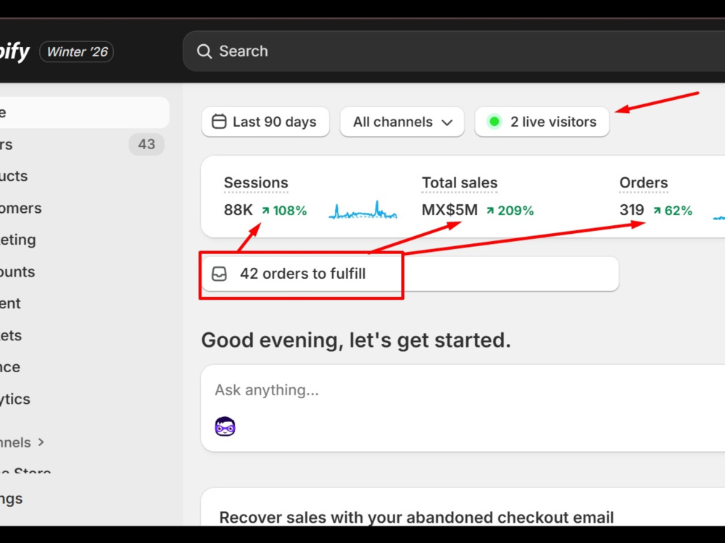Click the Sidekick assistant avatar icon
The image size is (725, 543).
click(x=225, y=426)
